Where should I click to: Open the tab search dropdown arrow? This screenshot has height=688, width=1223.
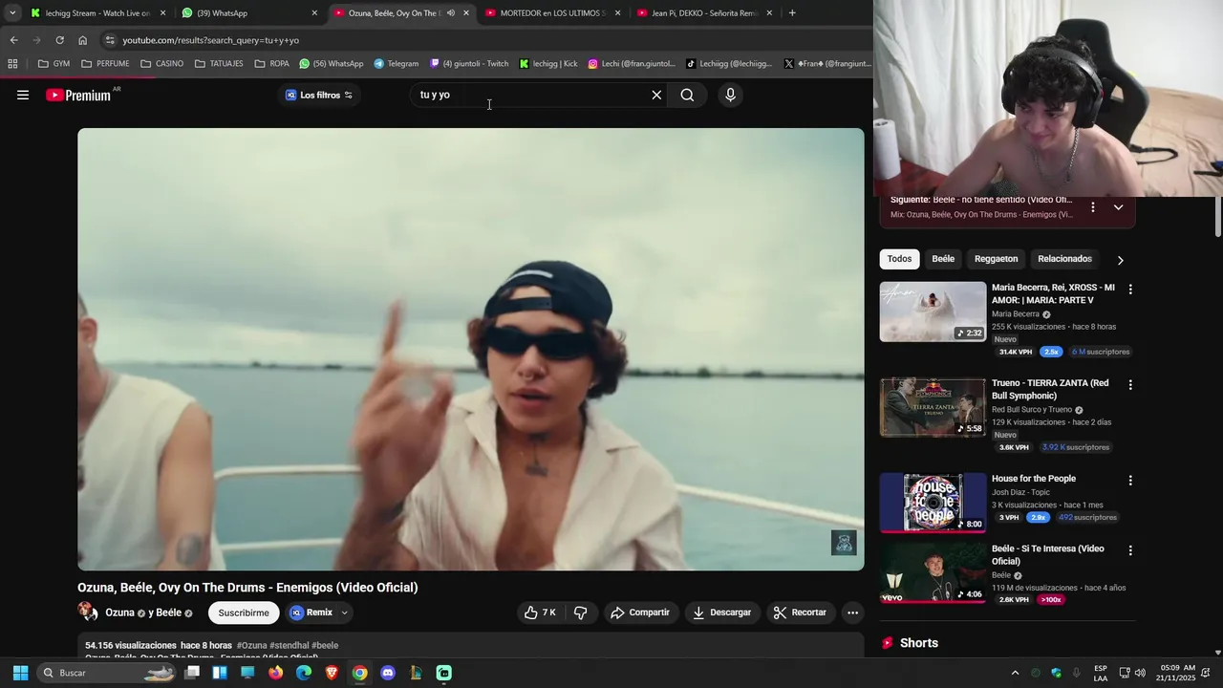(x=12, y=13)
